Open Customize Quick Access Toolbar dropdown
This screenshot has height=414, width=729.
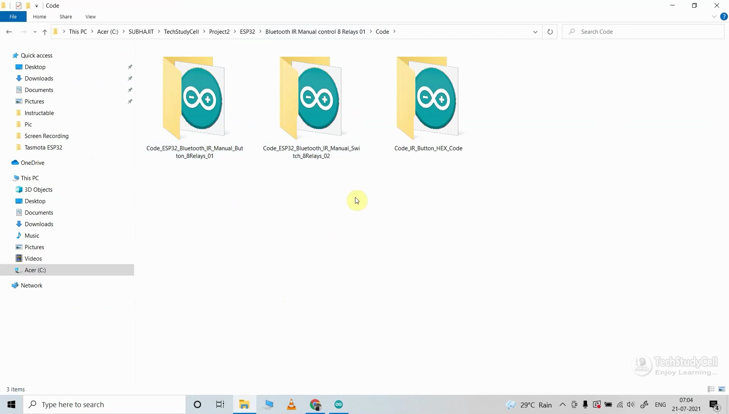pyautogui.click(x=36, y=6)
